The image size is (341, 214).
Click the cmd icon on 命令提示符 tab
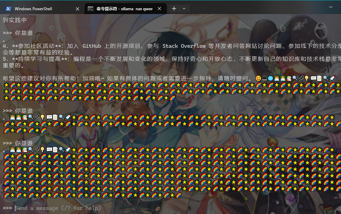pos(90,9)
